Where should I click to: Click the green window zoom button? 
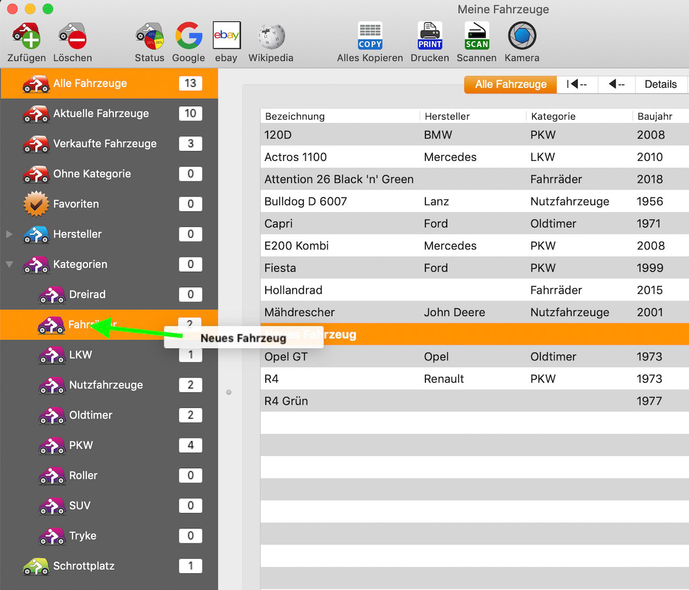point(48,9)
